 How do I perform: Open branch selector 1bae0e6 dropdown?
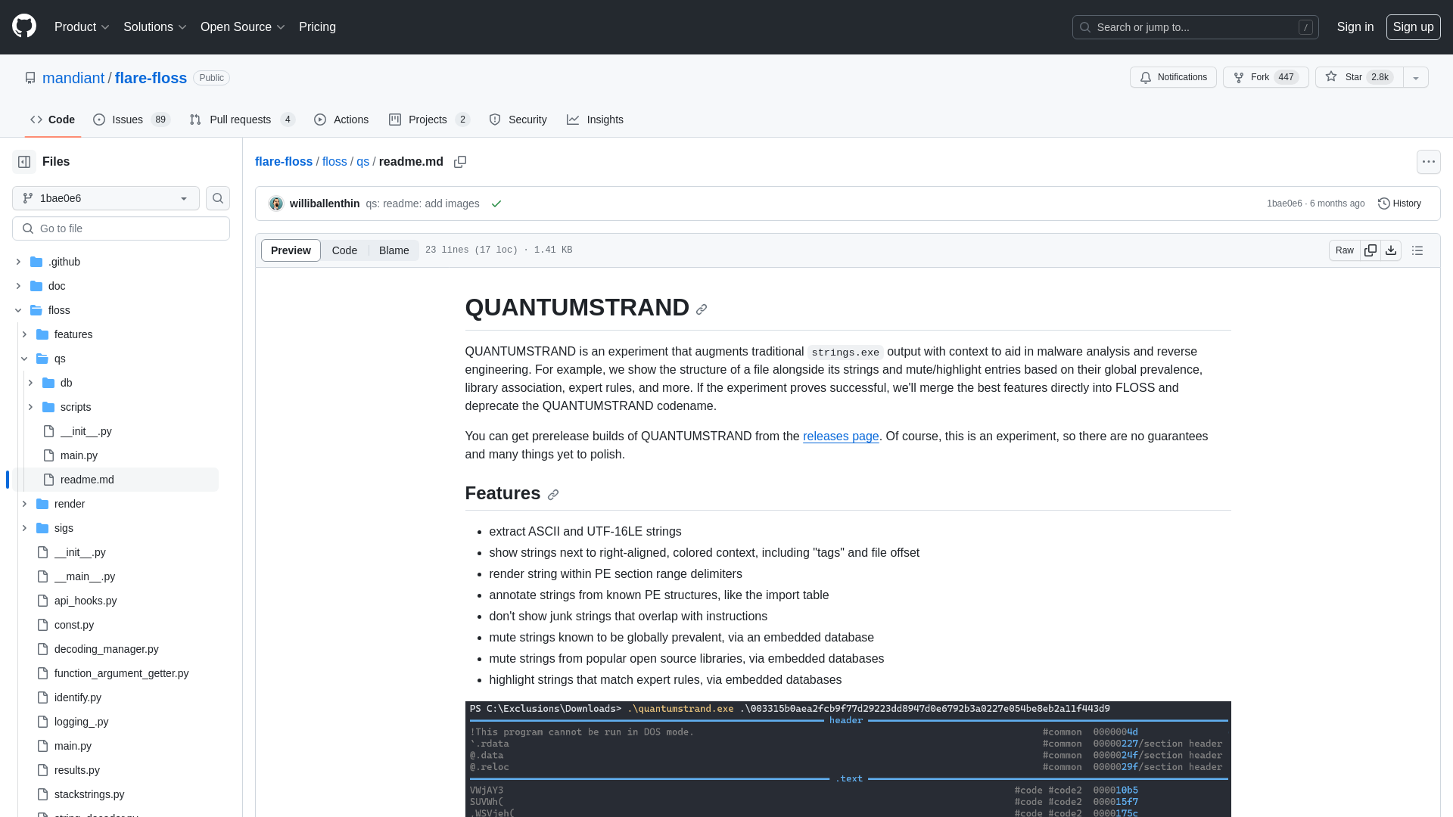coord(106,198)
